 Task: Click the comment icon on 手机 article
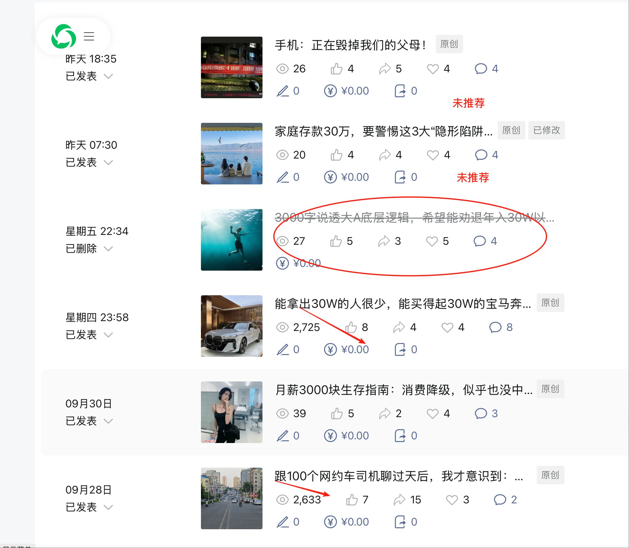481,69
